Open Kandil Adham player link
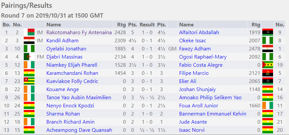The image size is (289, 135). tap(62, 41)
